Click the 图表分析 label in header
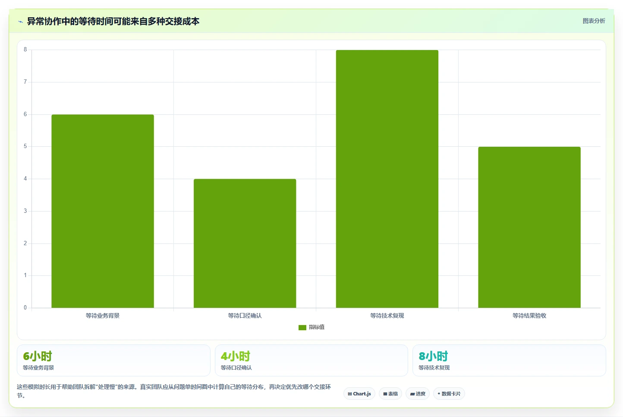 (594, 21)
